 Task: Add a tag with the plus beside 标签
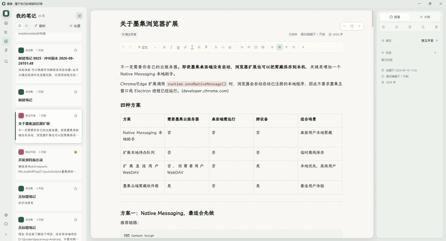[435, 53]
